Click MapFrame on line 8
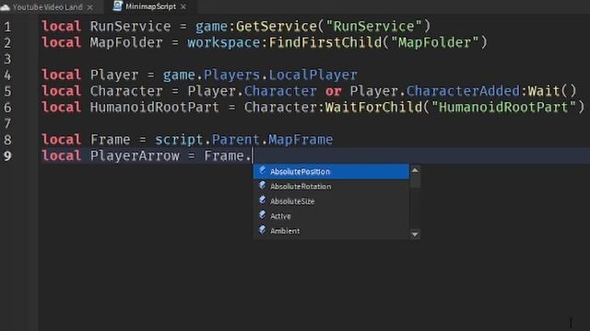 tap(301, 140)
